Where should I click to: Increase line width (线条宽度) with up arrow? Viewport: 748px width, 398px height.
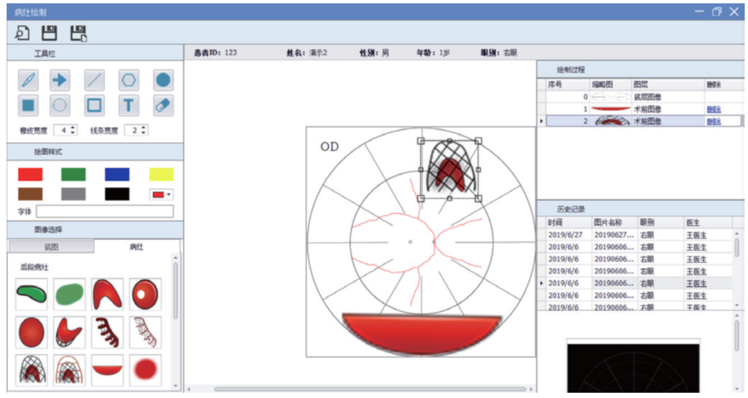[144, 127]
